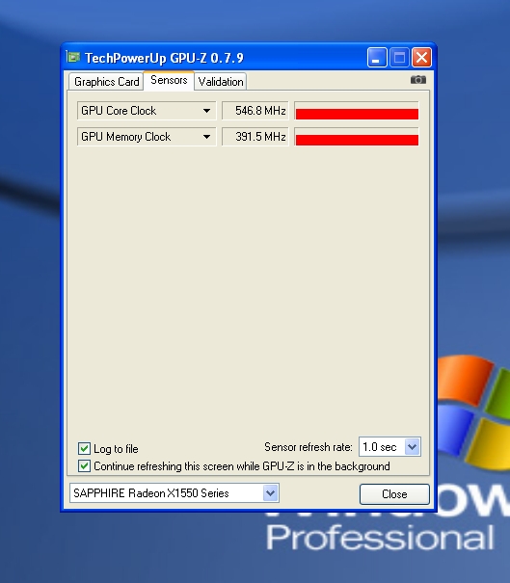
Task: Expand the GPU Core Clock dropdown arrow
Action: (x=207, y=111)
